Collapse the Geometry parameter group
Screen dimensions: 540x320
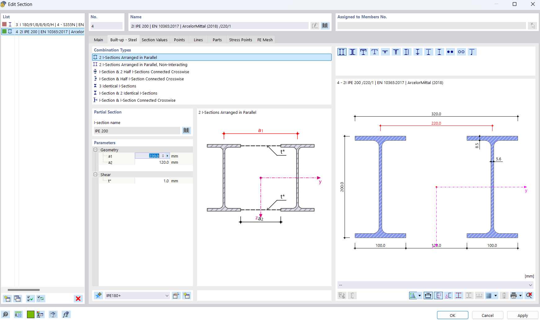[96, 150]
